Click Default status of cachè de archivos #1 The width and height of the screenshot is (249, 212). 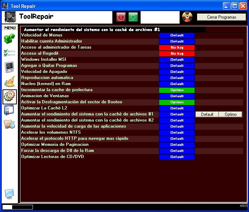click(x=177, y=114)
